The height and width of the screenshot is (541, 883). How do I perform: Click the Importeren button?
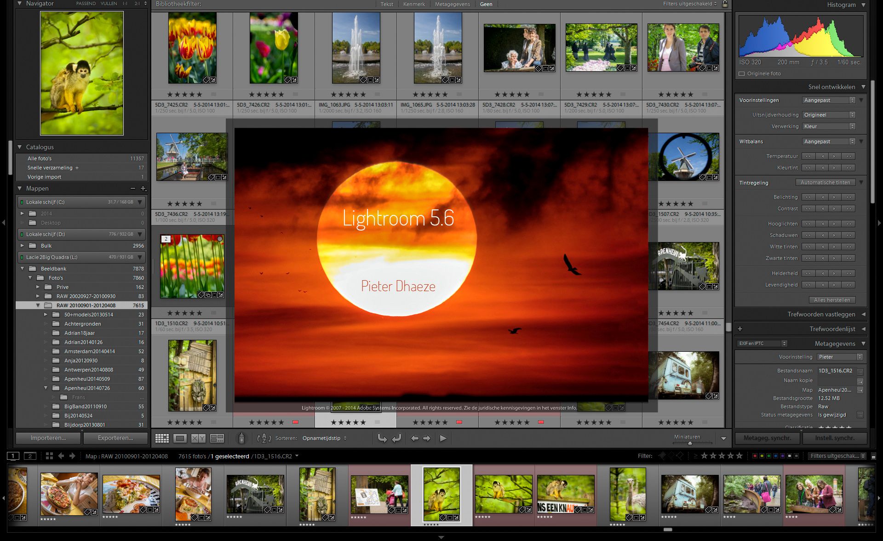49,438
